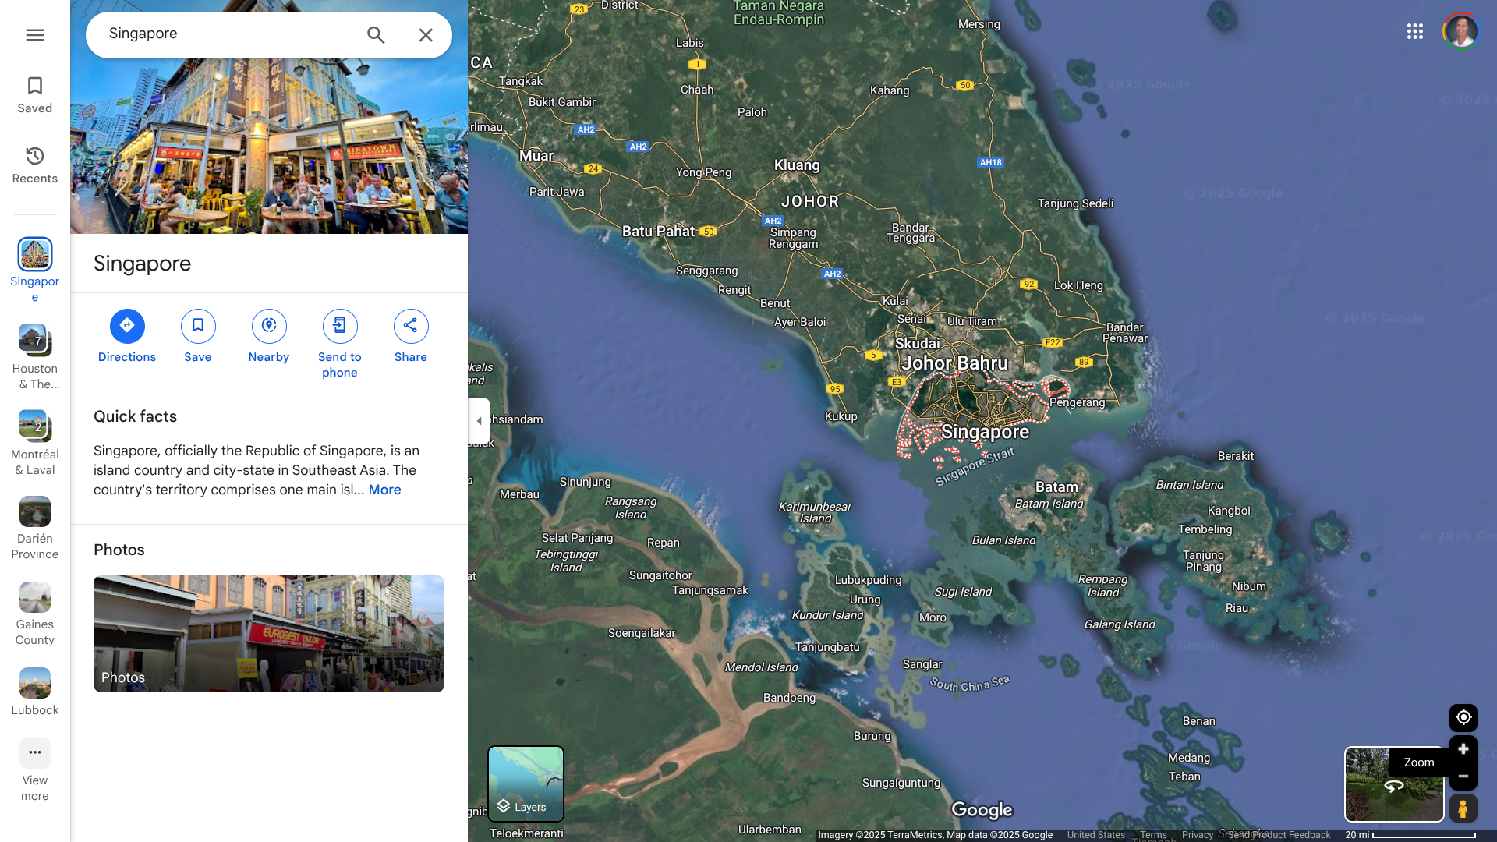Click the search magnifier icon
The image size is (1497, 842).
376,35
